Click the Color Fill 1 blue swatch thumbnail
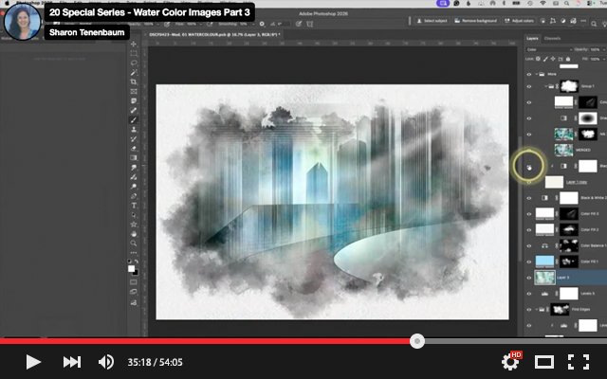The height and width of the screenshot is (379, 607). tap(544, 262)
